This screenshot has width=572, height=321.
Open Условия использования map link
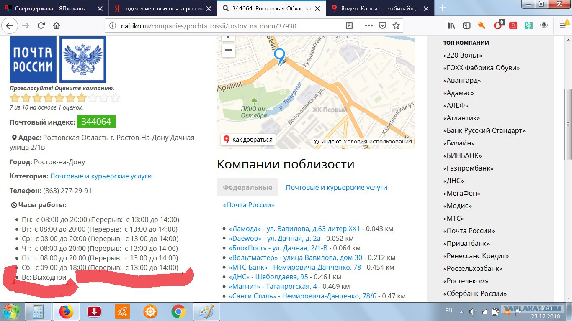pyautogui.click(x=378, y=142)
